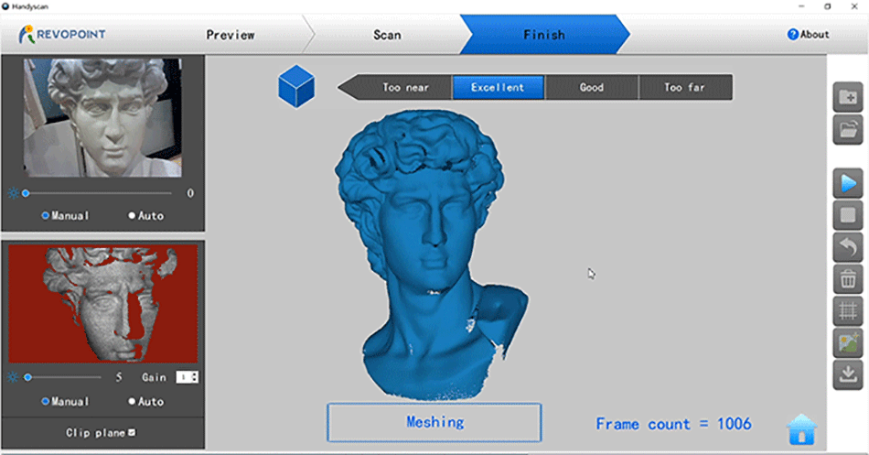Click the Excellent distance indicator
Image resolution: width=869 pixels, height=455 pixels.
(x=499, y=87)
